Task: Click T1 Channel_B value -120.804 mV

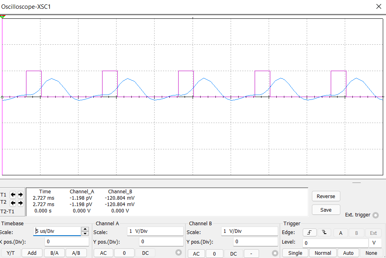Action: click(x=120, y=198)
